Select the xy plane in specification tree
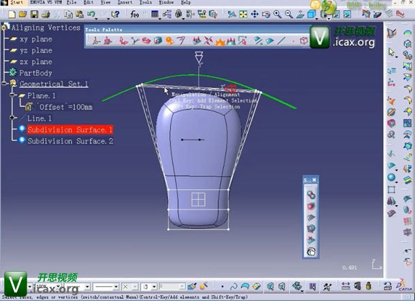This screenshot has height=301, width=415. pyautogui.click(x=35, y=39)
